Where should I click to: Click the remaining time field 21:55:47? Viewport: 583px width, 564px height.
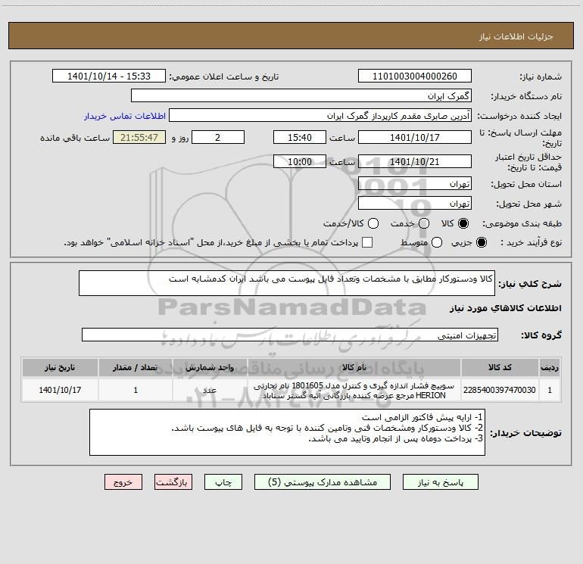tap(139, 137)
